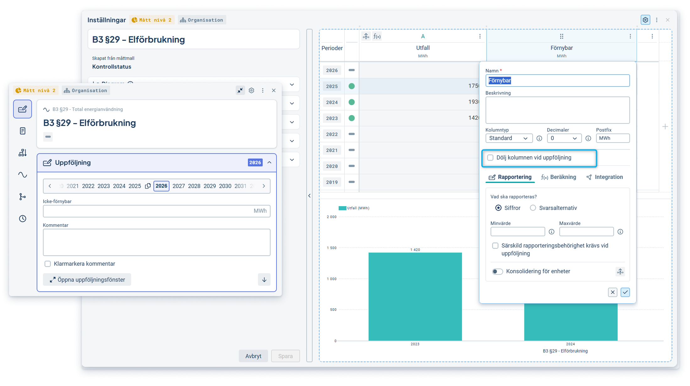Collapse the Uppföljning section chevron
The image size is (690, 386).
[x=269, y=163]
